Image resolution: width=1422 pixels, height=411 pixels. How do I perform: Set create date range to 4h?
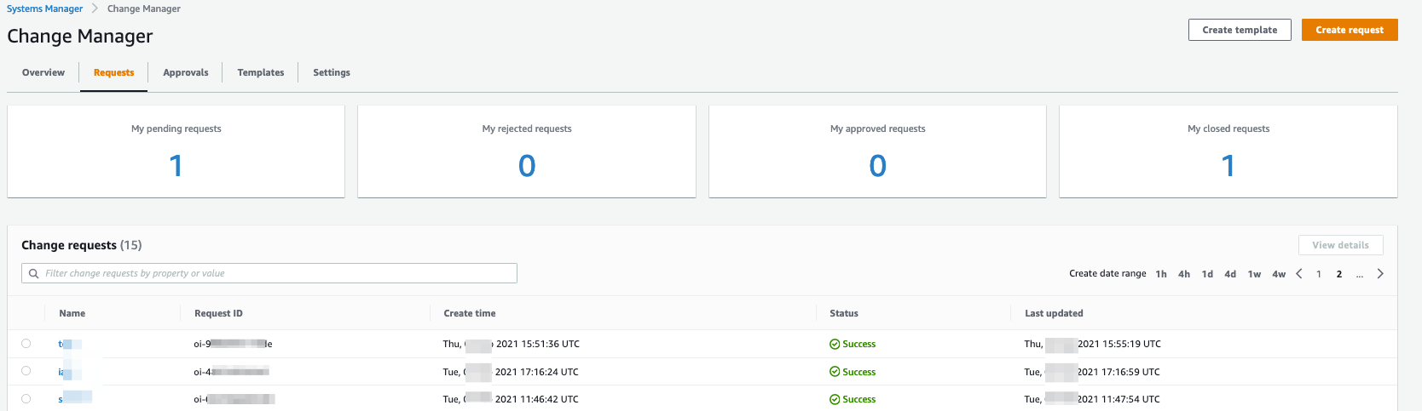pos(1184,274)
